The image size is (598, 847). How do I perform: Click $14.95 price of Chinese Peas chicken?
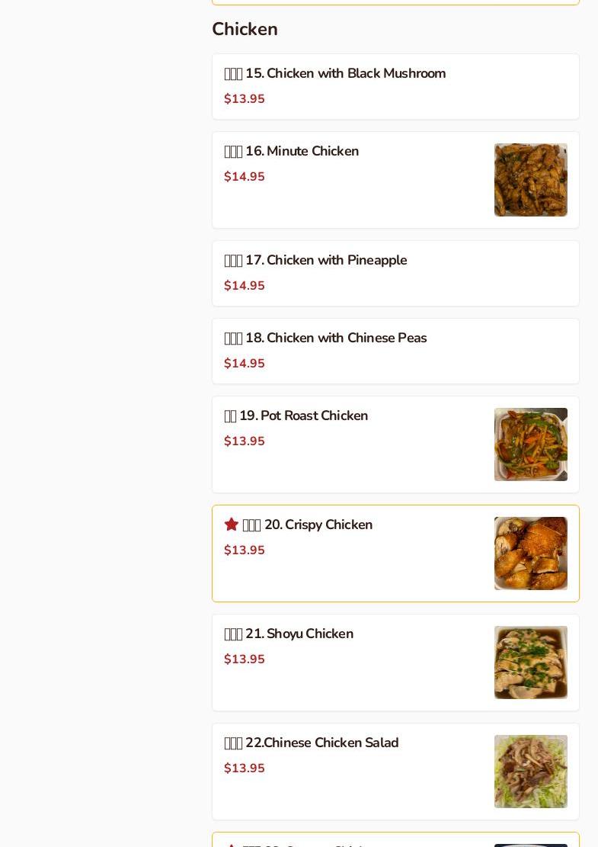click(x=245, y=364)
